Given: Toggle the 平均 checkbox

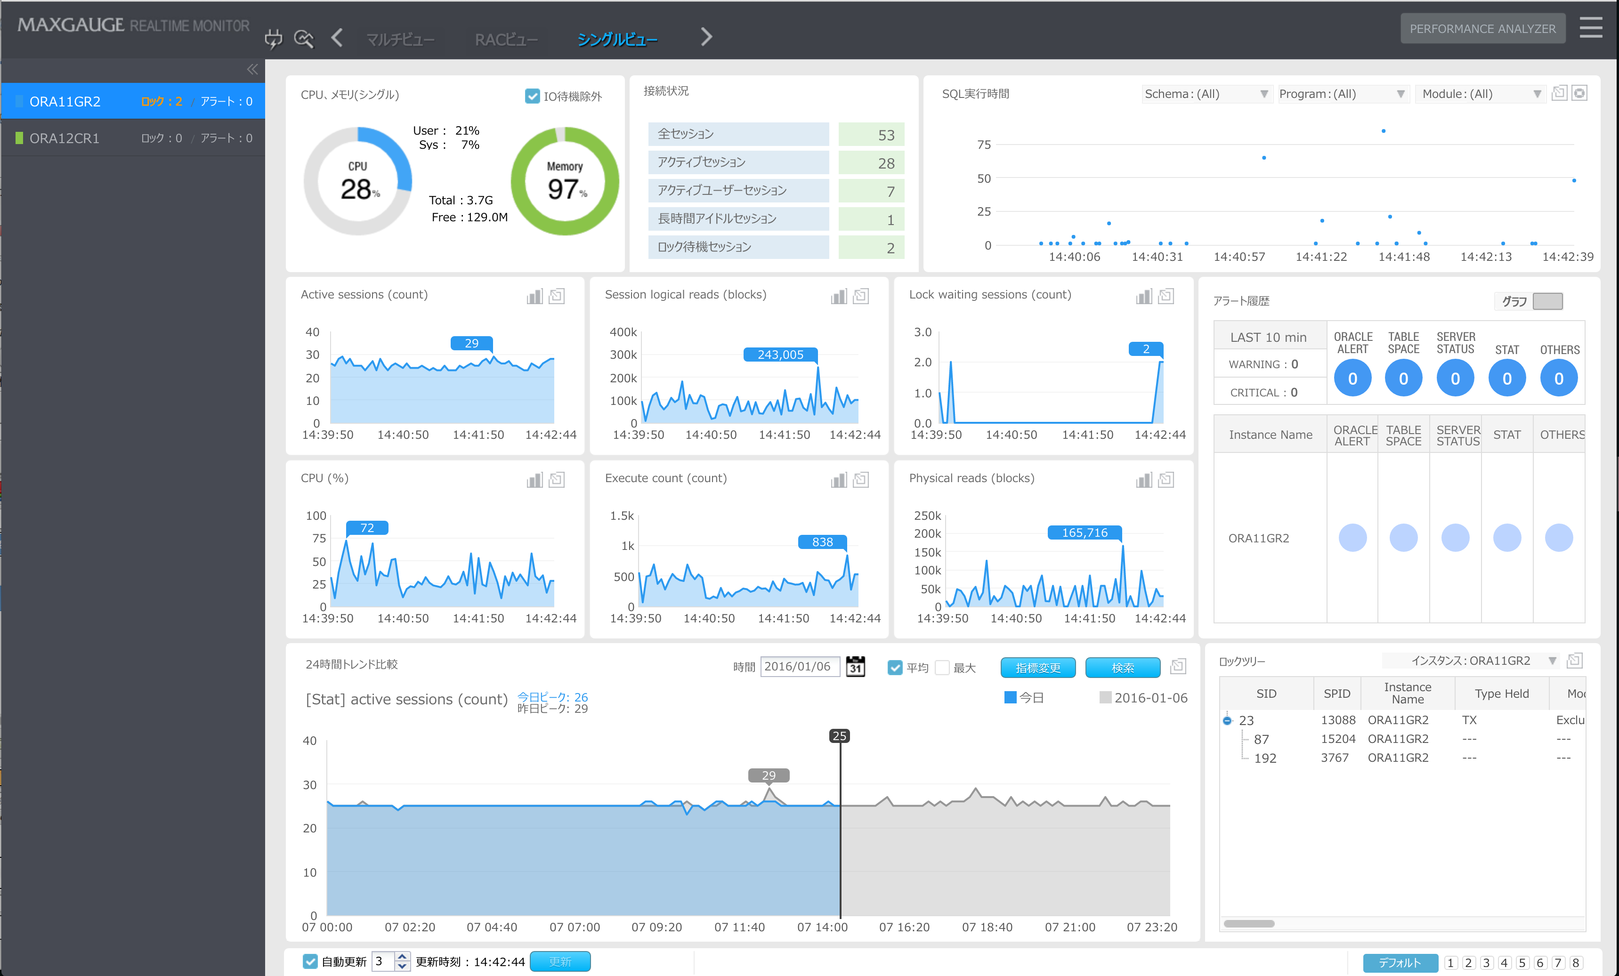Looking at the screenshot, I should click(894, 667).
